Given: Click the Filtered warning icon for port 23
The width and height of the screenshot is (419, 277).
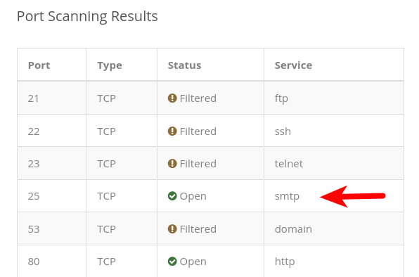Looking at the screenshot, I should [x=172, y=164].
